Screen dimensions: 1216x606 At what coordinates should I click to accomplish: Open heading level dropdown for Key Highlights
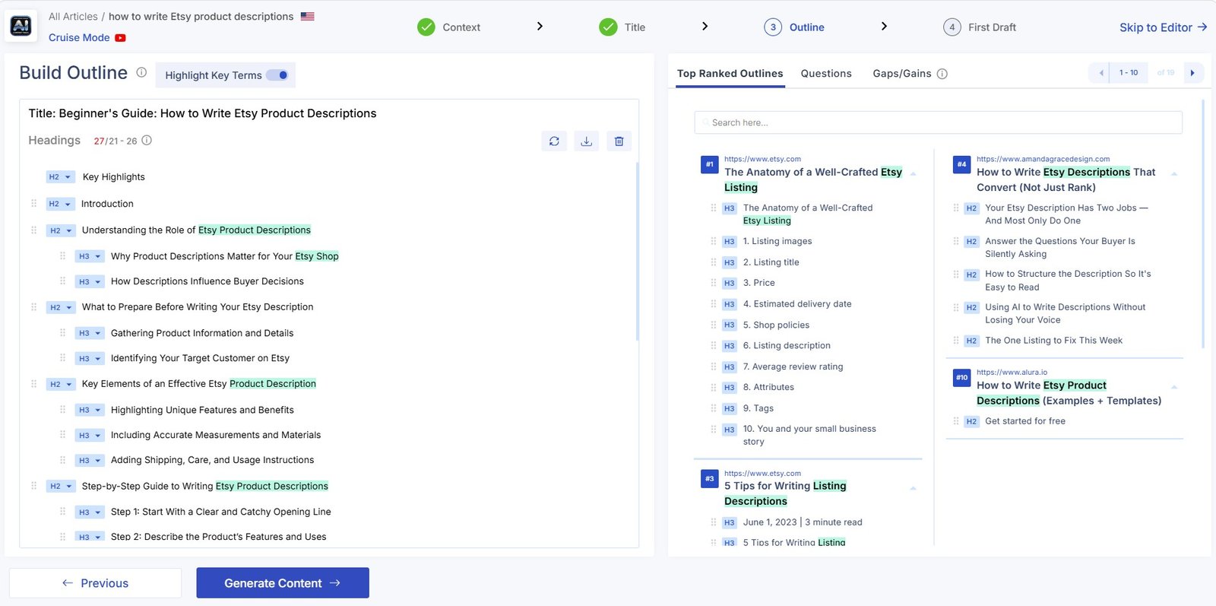[x=60, y=177]
